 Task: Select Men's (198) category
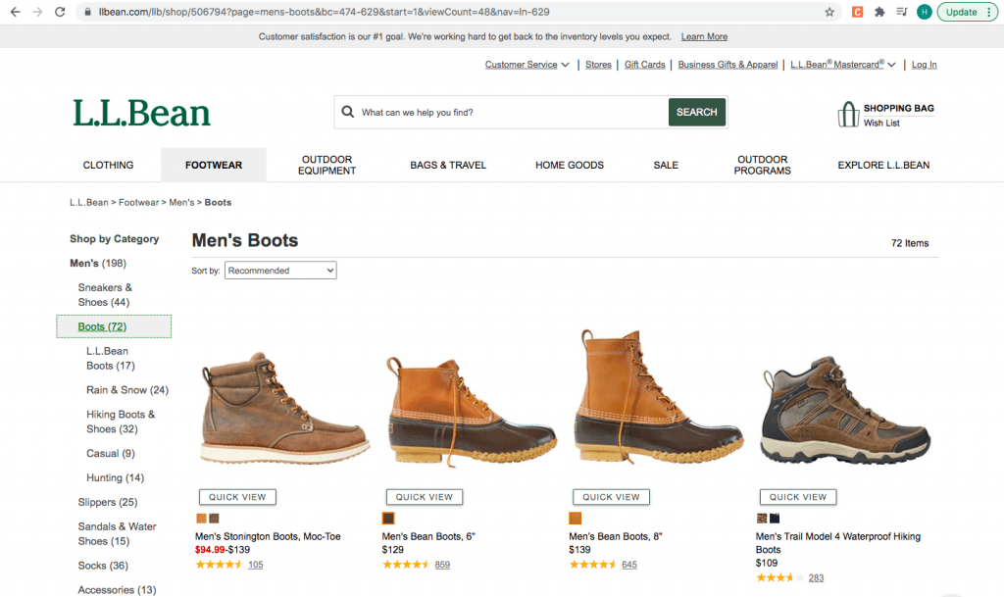pos(98,263)
